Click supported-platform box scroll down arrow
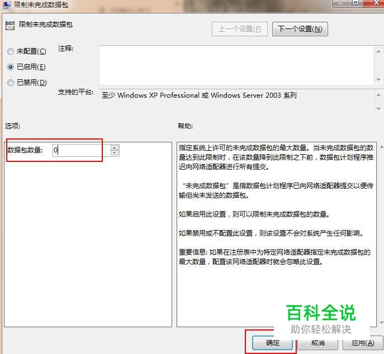Screen dimensions: 384x354 pos(378,108)
